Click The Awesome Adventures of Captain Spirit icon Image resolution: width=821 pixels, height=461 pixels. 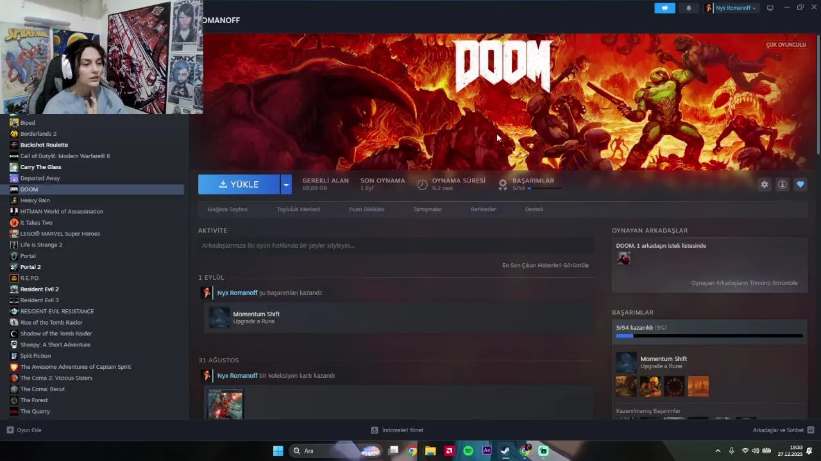click(14, 367)
